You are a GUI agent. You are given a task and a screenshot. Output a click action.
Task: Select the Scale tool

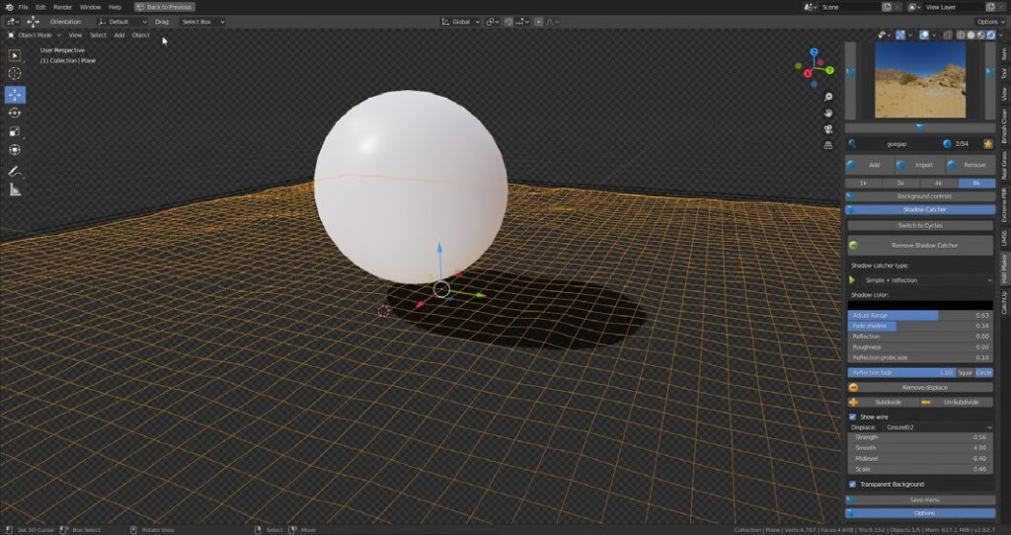14,131
